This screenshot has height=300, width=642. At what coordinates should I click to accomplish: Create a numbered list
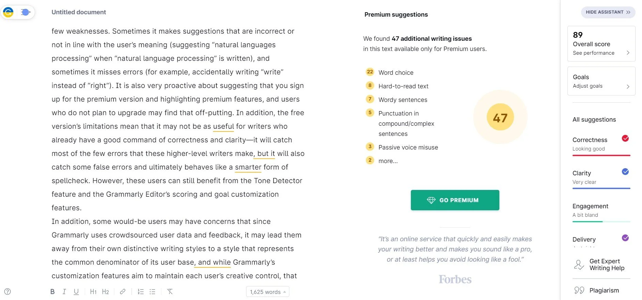click(141, 292)
